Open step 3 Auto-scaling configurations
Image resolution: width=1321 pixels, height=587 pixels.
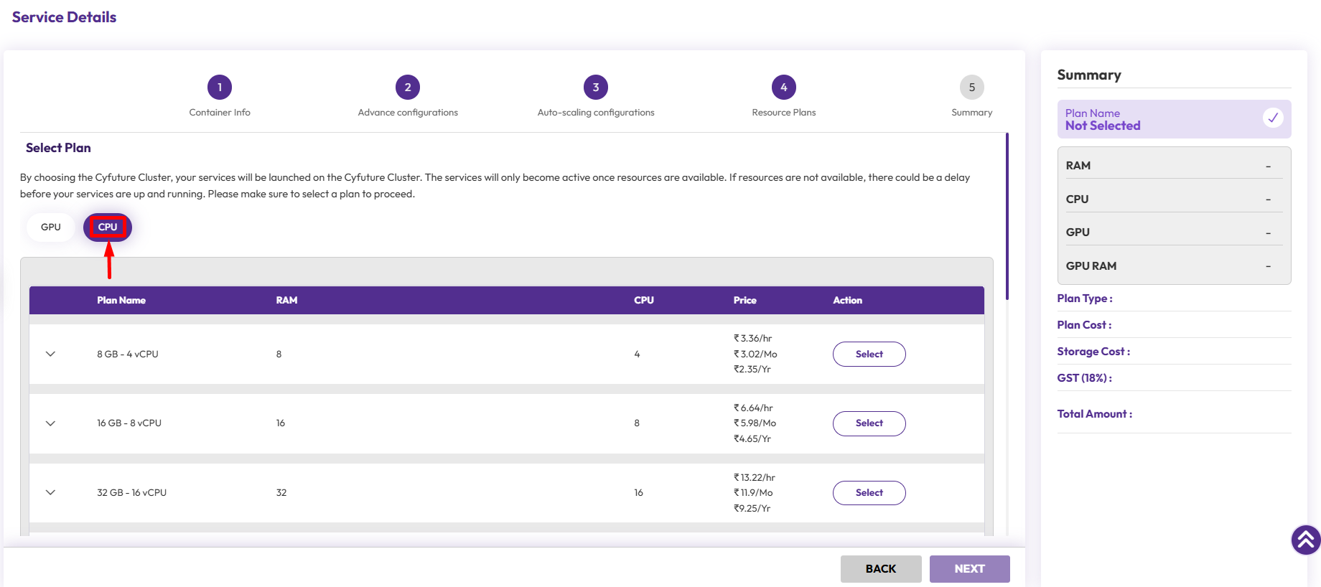pos(596,88)
